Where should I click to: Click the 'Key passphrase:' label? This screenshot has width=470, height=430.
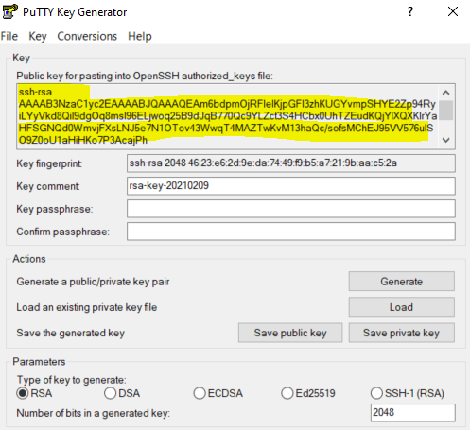55,209
